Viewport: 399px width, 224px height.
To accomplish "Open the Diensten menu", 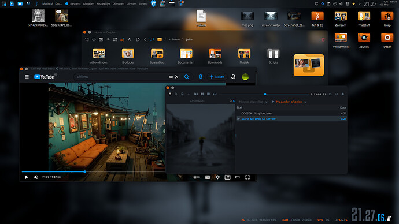I will click(119, 4).
